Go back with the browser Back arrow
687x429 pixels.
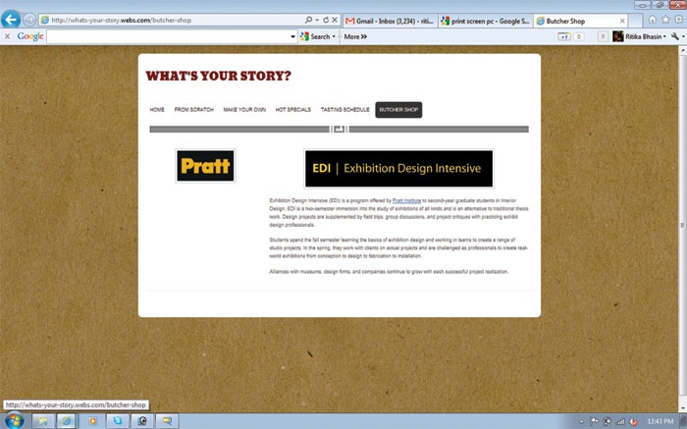[11, 20]
